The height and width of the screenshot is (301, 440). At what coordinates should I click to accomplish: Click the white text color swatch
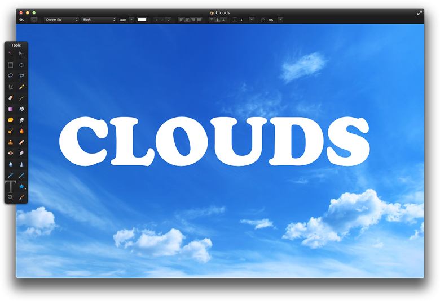[142, 20]
